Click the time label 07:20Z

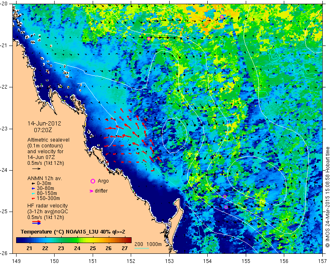click(x=43, y=130)
